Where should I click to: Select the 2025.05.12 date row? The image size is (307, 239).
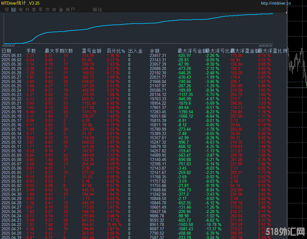[x=11, y=142]
